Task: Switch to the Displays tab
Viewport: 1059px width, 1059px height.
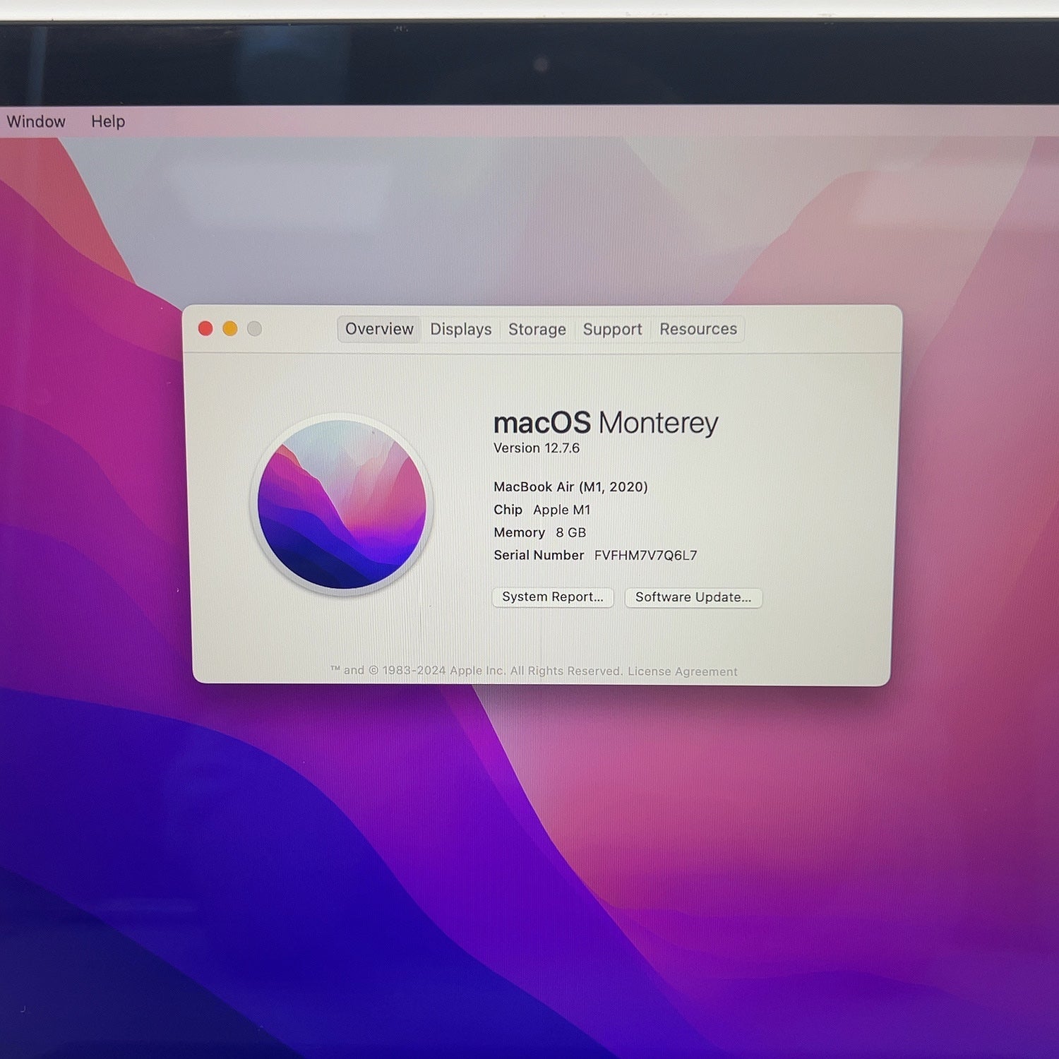Action: coord(461,329)
